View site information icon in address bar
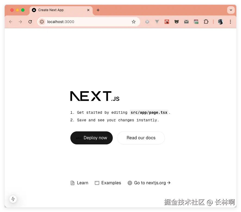Image resolution: width=241 pixels, height=212 pixels. pyautogui.click(x=42, y=22)
